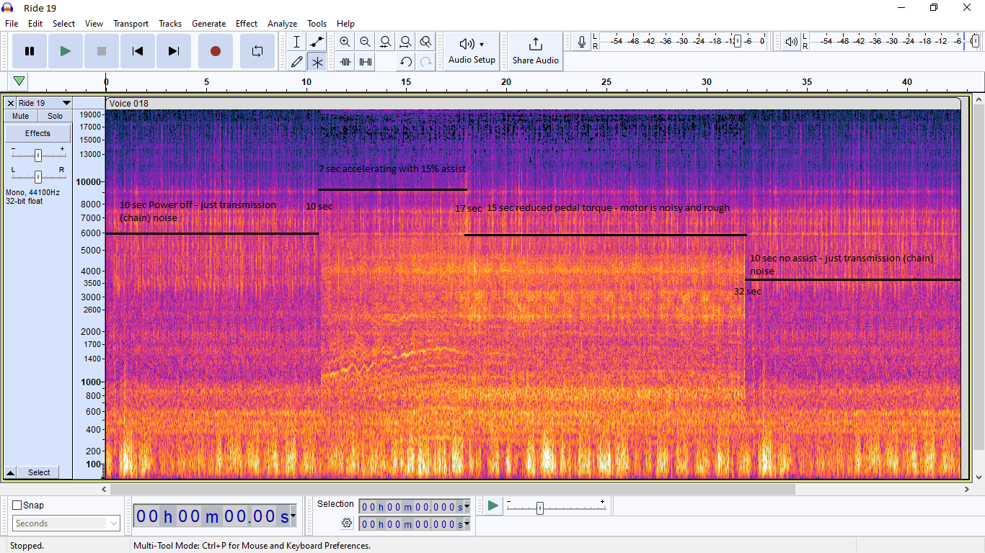
Task: Select the Envelope tool
Action: pos(317,42)
